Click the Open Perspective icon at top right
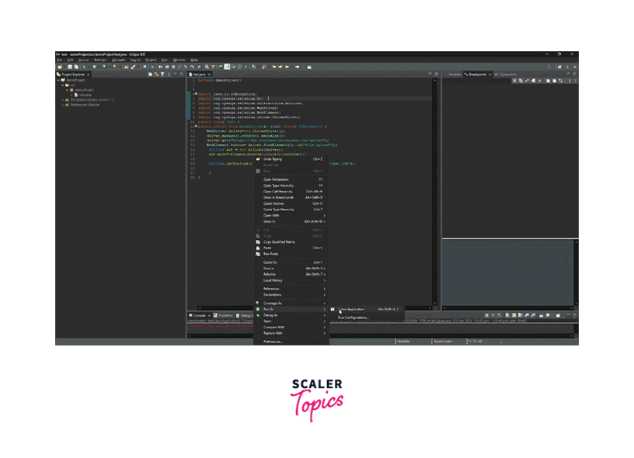 tap(561, 67)
